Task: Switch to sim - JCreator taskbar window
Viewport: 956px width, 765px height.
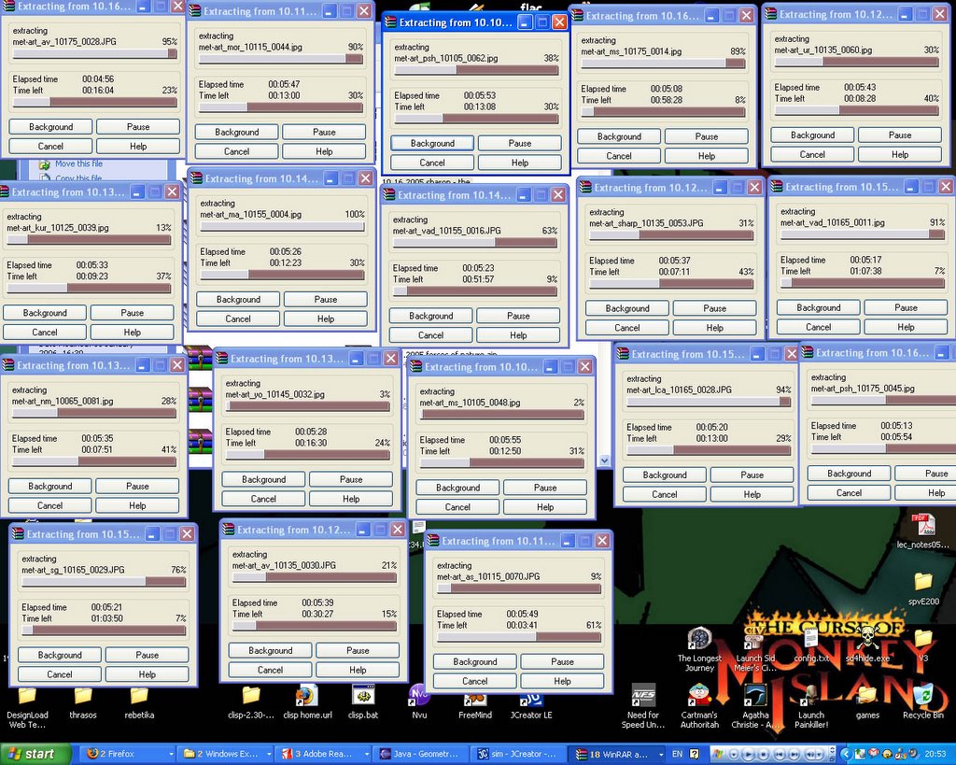Action: (518, 754)
